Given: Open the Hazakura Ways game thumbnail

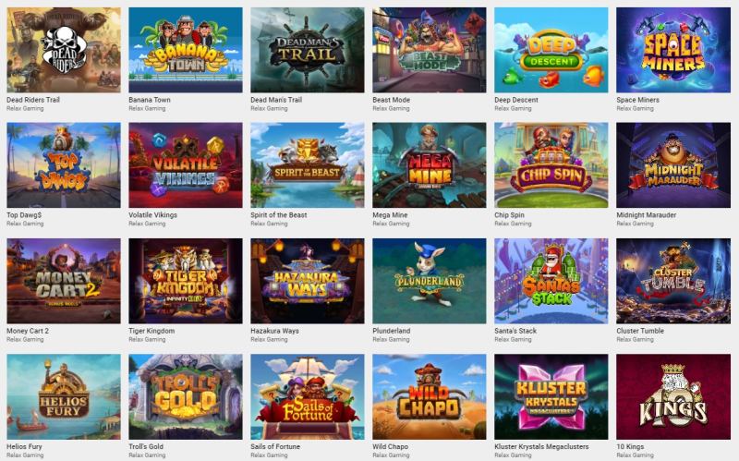Looking at the screenshot, I should [x=308, y=281].
